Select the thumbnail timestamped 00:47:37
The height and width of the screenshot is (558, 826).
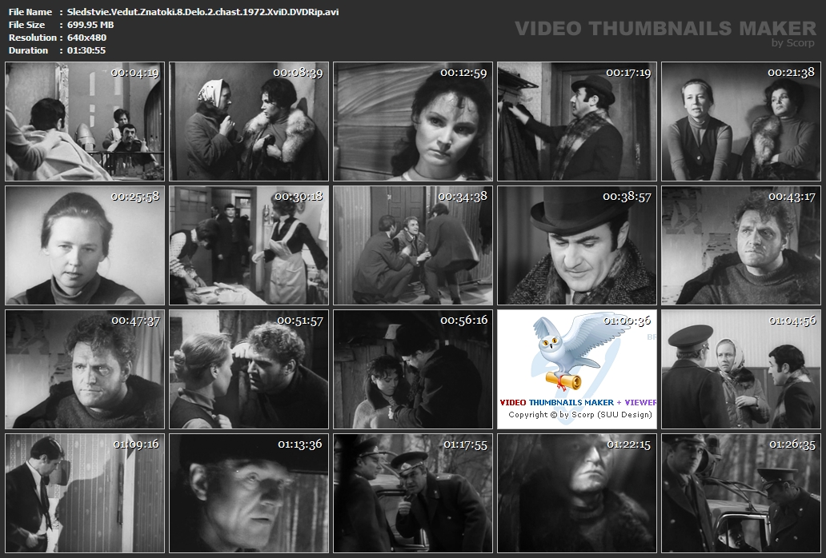point(85,369)
